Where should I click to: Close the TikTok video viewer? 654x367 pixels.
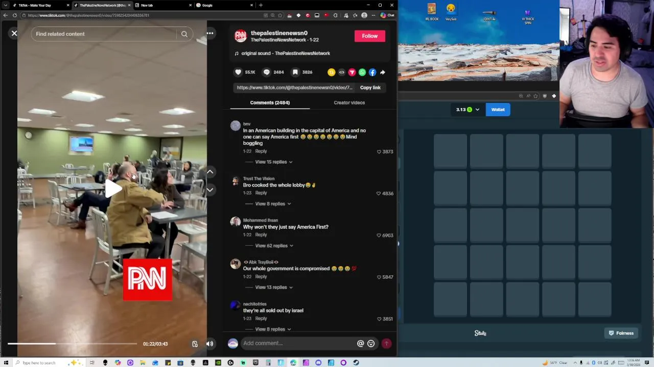point(14,33)
